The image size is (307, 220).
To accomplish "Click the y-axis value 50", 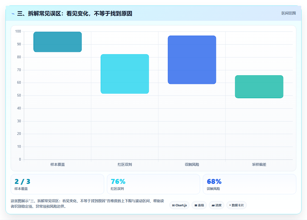I will click(19, 95).
